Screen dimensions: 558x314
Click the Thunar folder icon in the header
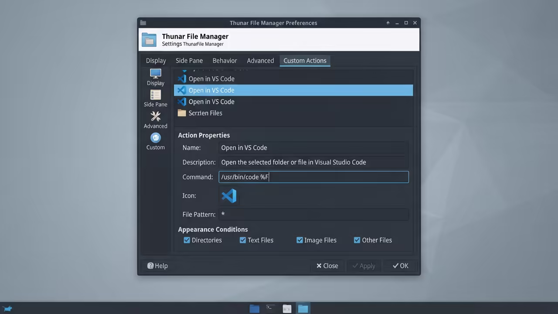coord(149,40)
